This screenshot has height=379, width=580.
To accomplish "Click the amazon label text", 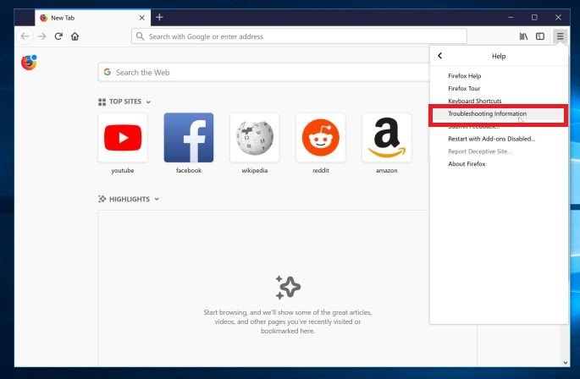I will 387,170.
